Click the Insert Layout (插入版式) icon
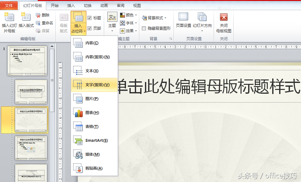Image resolution: width=301 pixels, height=182 pixels. [x=26, y=17]
